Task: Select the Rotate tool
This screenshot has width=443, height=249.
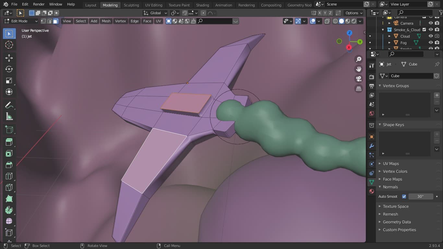Action: [9, 69]
